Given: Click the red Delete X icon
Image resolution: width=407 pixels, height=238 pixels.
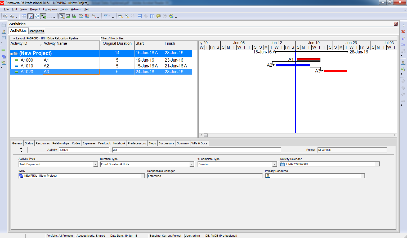Looking at the screenshot, I should click(x=403, y=32).
